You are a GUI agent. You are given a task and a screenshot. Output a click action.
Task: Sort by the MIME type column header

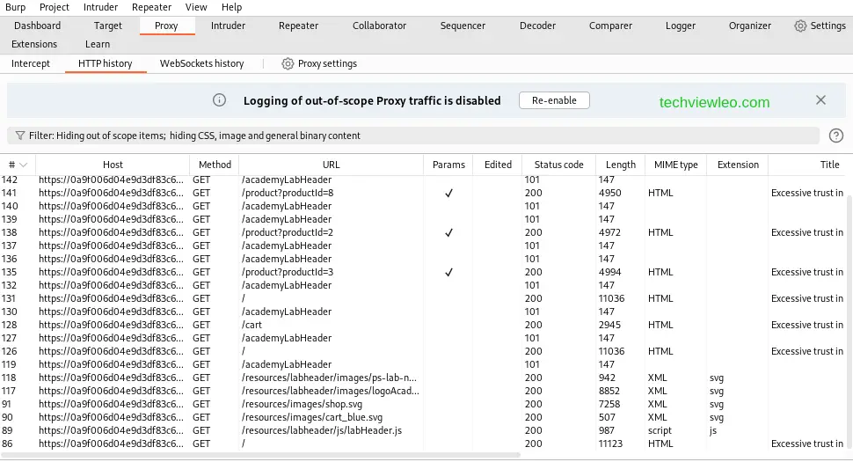coord(675,165)
